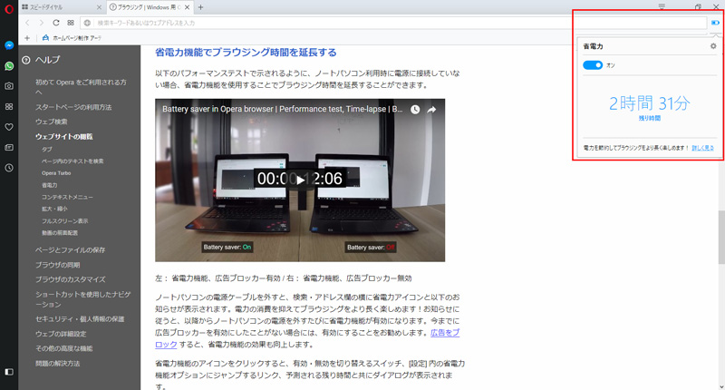This screenshot has height=390, width=725.
Task: Open the start page from toolbar grid icon
Action: point(71,23)
